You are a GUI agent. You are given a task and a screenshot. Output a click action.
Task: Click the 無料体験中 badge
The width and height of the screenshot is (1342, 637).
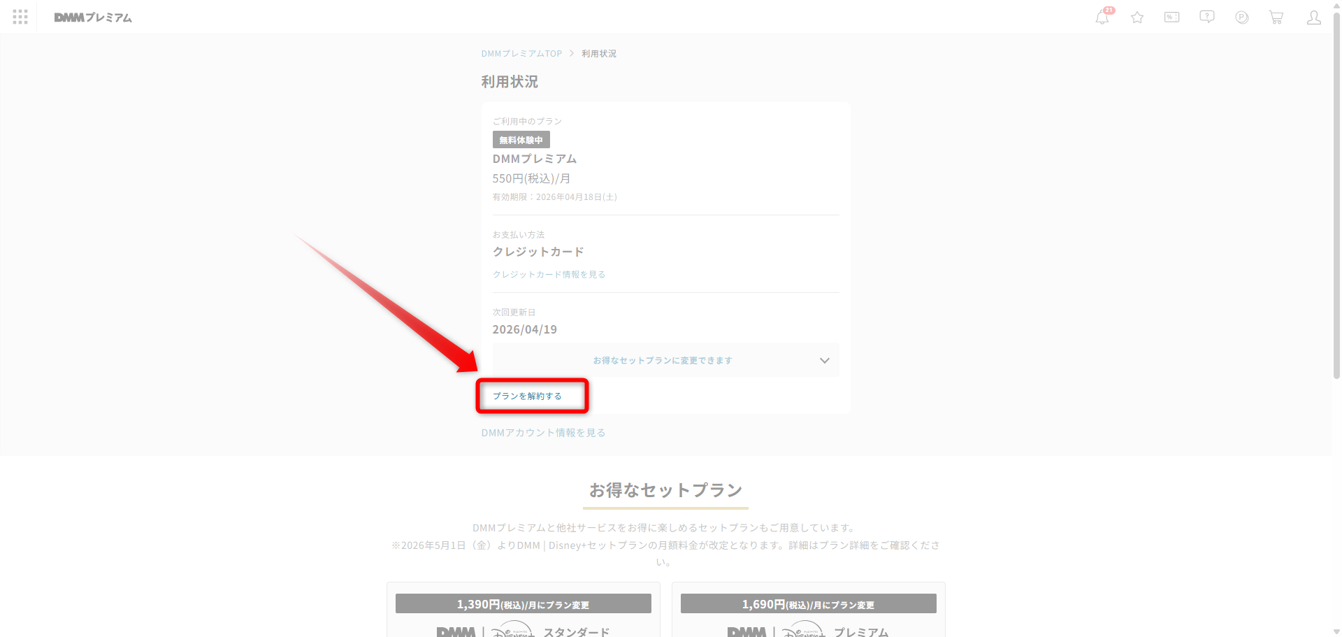[521, 140]
